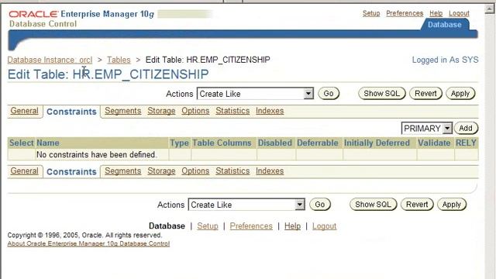496x279 pixels.
Task: Click the lower Revert button
Action: (417, 205)
